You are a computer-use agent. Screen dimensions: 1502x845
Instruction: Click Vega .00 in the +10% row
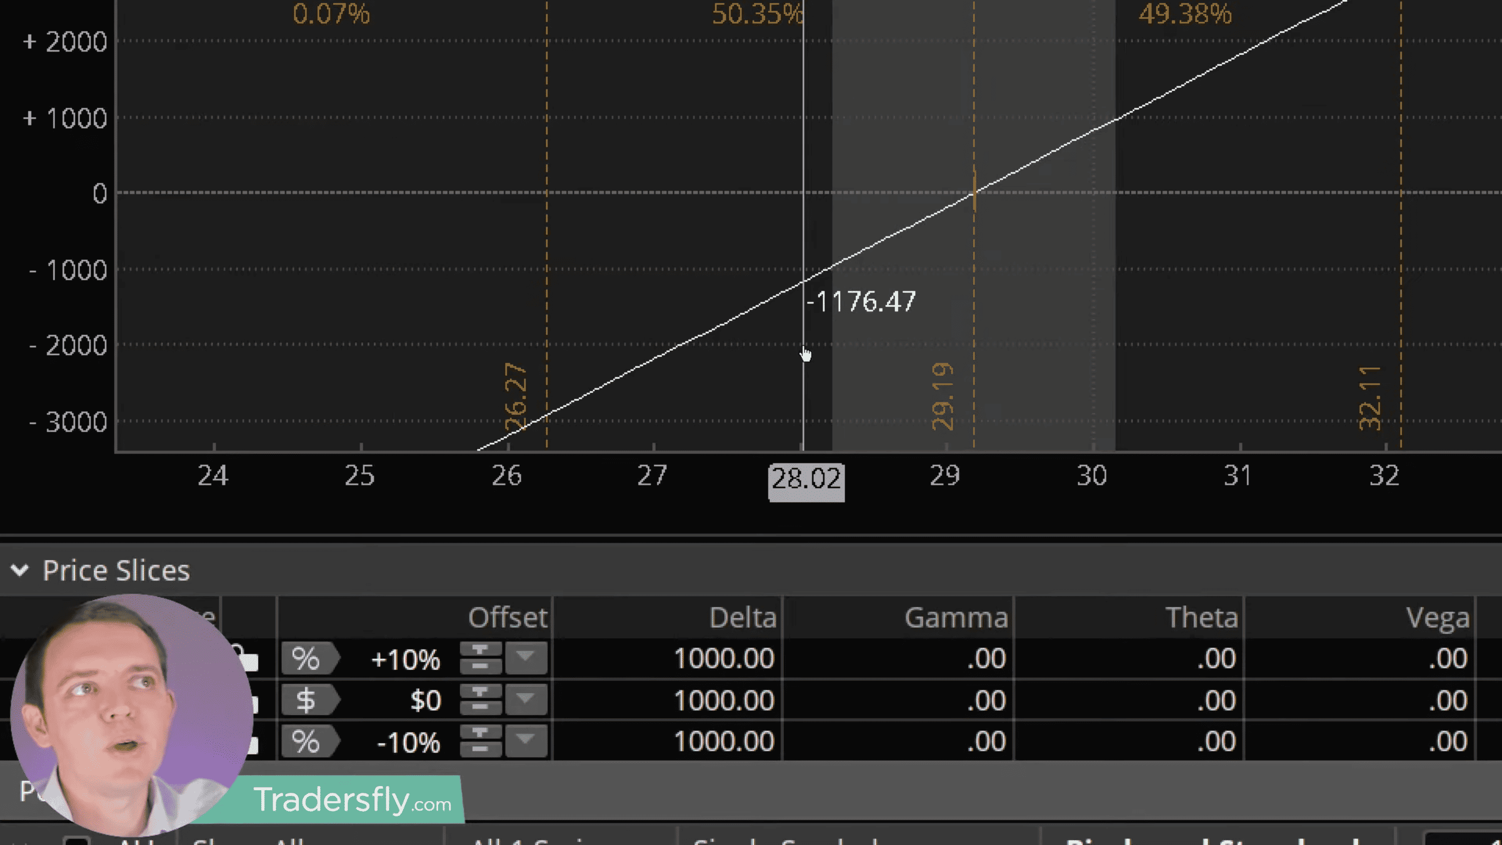click(1448, 659)
